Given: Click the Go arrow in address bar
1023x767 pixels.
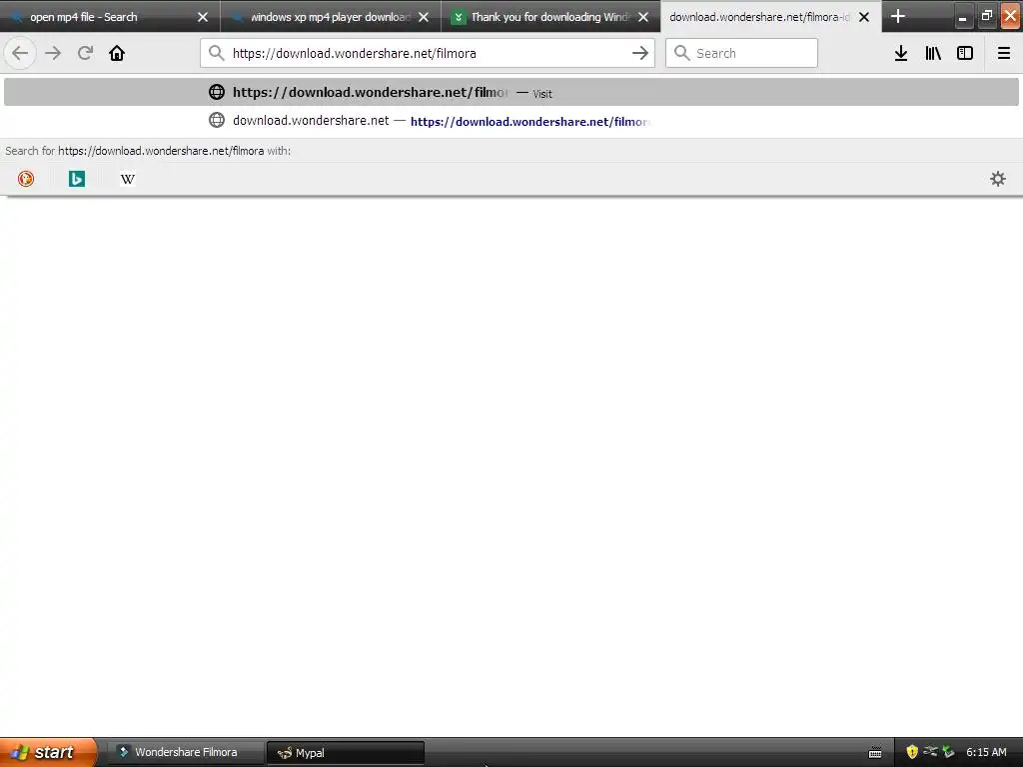Looking at the screenshot, I should coord(640,53).
